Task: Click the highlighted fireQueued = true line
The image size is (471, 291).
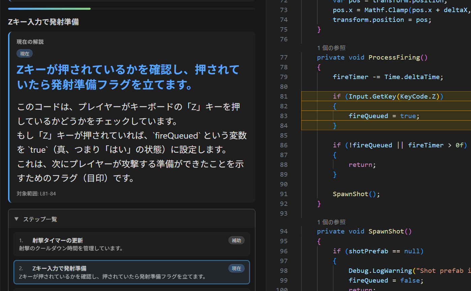Action: pos(384,116)
